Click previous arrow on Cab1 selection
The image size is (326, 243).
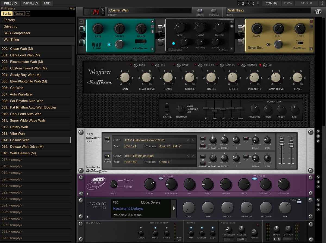187,140
